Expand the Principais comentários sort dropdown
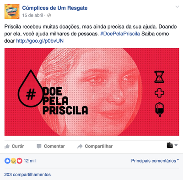The image size is (183, 180). pyautogui.click(x=155, y=161)
